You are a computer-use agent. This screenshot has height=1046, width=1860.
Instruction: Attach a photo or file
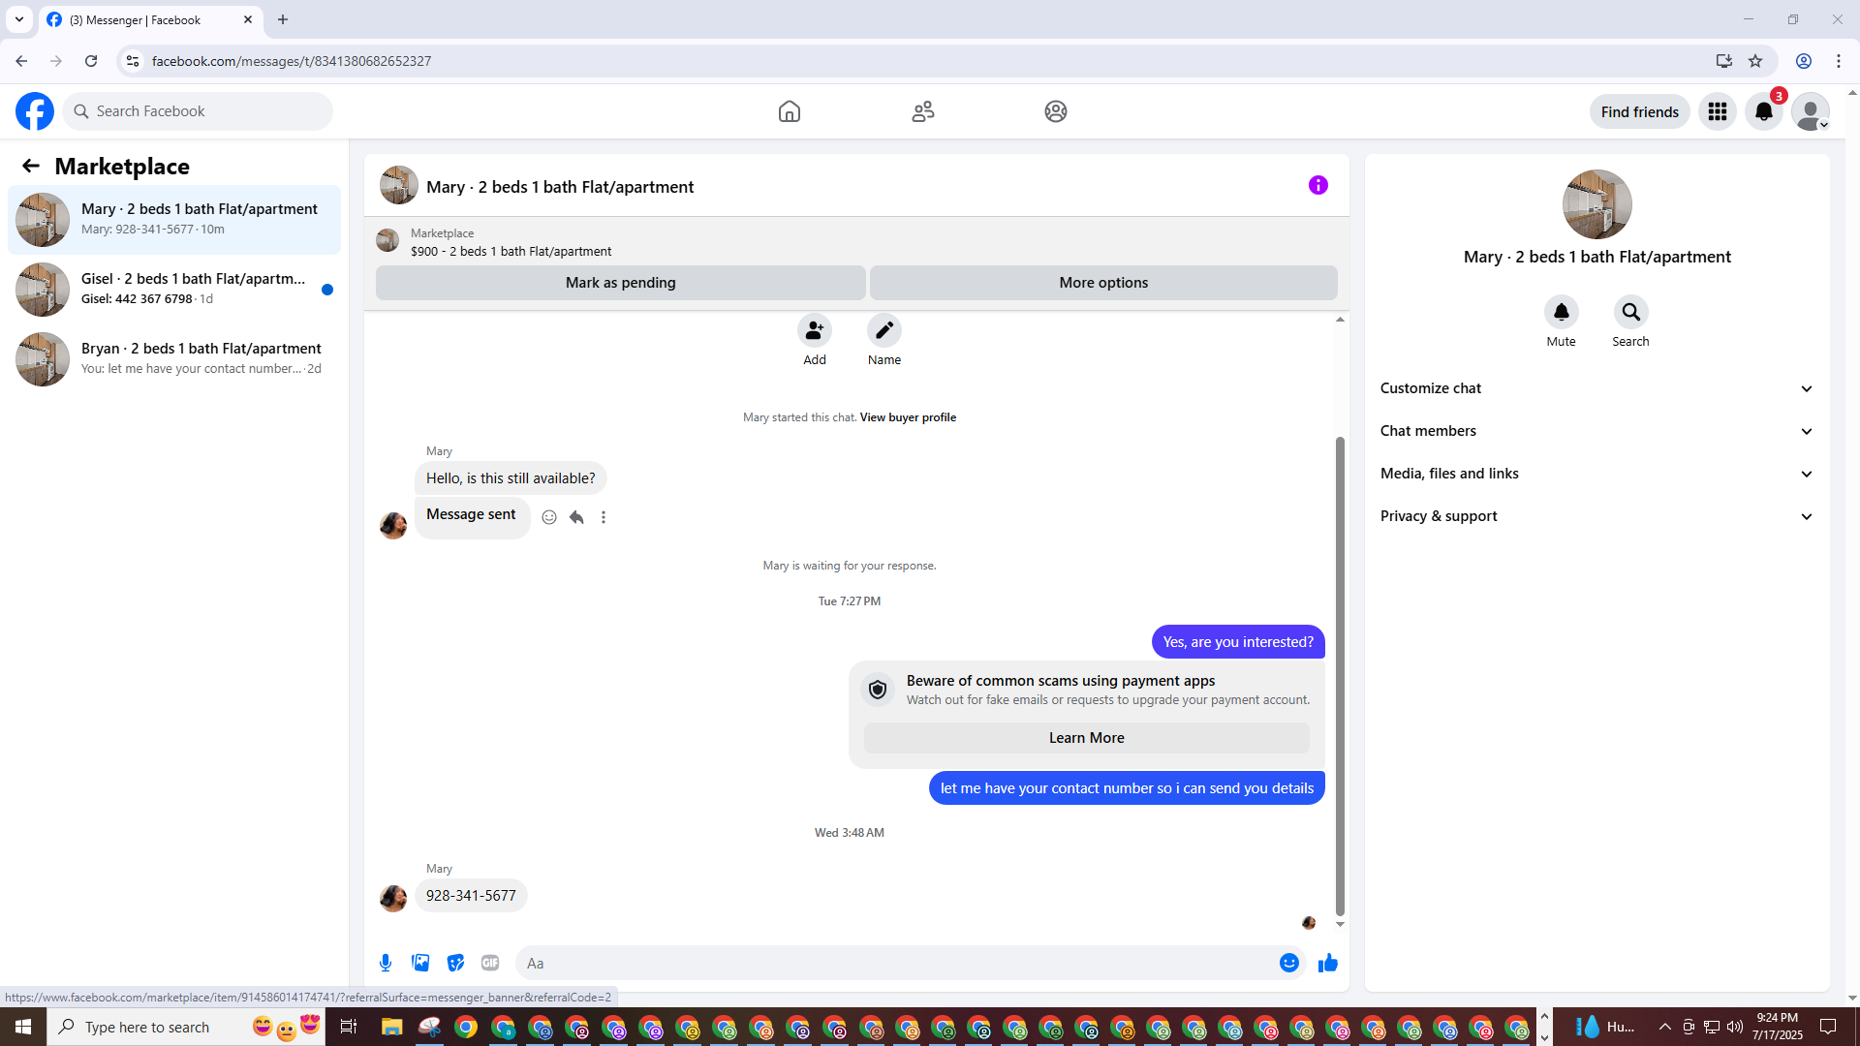(420, 963)
